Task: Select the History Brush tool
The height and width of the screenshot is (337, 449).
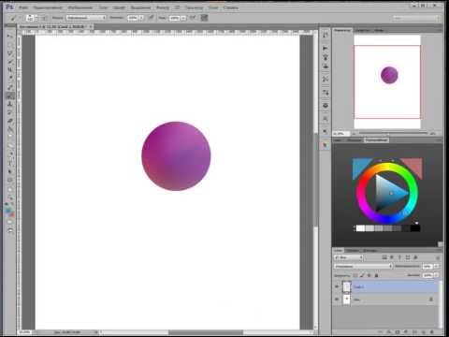Action: pos(10,112)
